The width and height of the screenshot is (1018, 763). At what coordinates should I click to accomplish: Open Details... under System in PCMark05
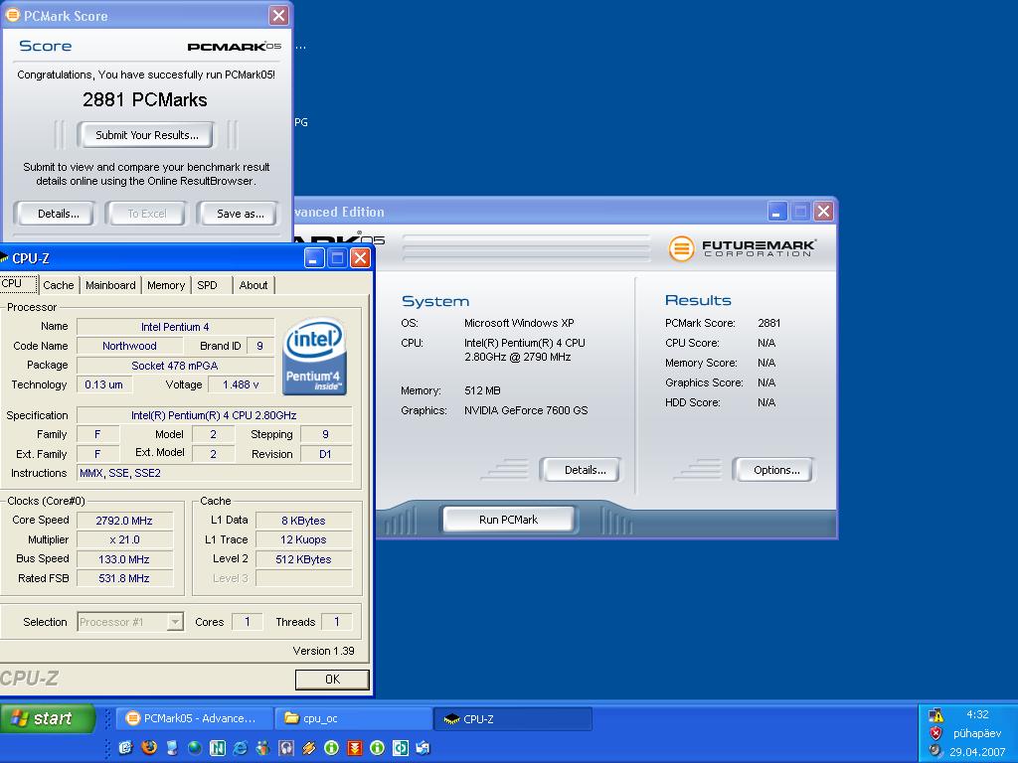click(x=582, y=470)
